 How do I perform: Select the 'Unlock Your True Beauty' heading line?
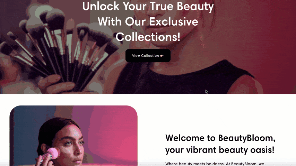148,7
